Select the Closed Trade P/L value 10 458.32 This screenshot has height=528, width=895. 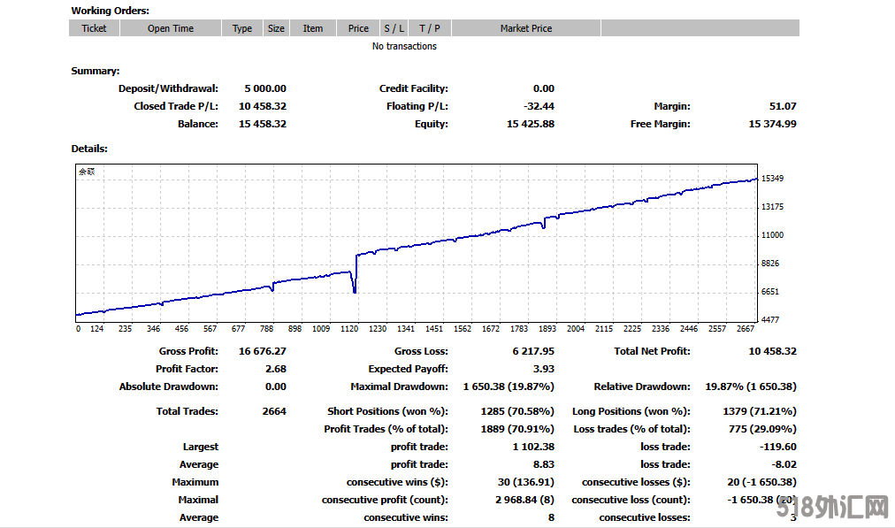263,106
